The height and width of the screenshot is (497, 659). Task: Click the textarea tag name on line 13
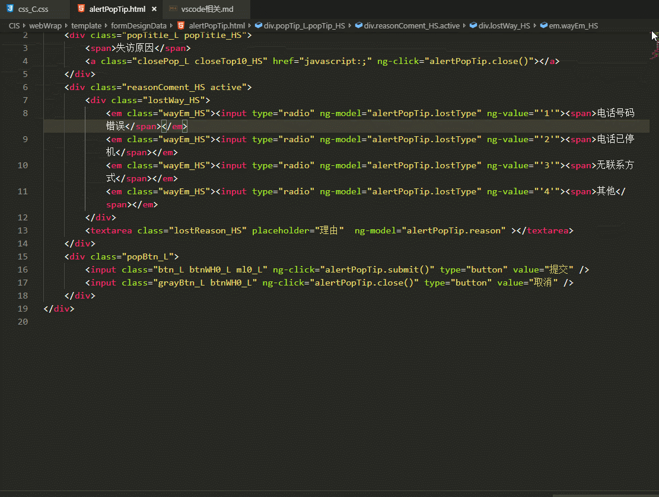[x=111, y=230]
